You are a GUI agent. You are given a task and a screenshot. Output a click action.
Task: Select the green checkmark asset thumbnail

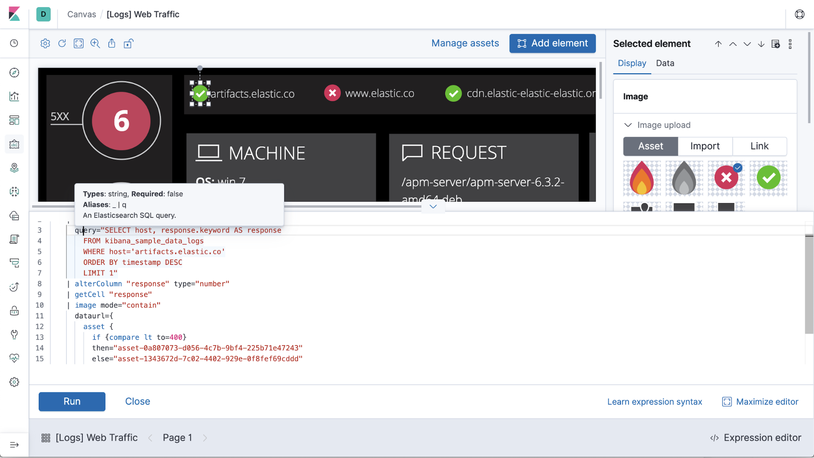tap(768, 178)
